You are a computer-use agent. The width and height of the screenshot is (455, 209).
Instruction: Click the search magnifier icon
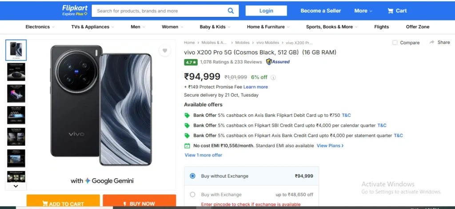[231, 11]
